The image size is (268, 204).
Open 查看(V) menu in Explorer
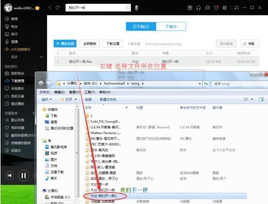75,92
